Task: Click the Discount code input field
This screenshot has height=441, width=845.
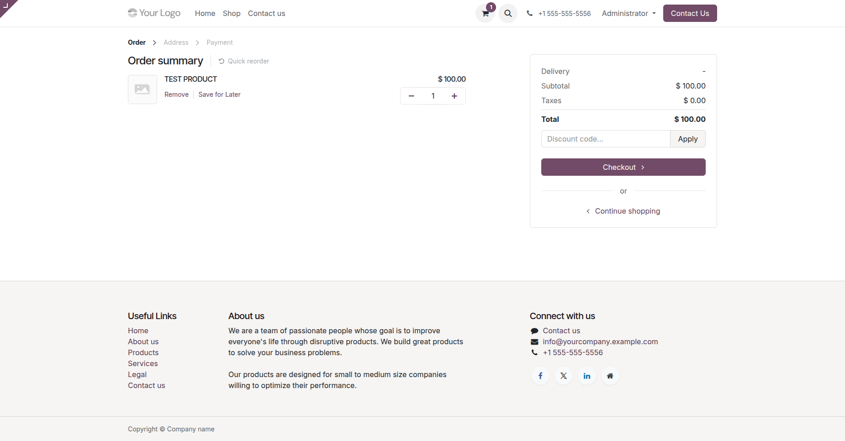Action: click(606, 139)
